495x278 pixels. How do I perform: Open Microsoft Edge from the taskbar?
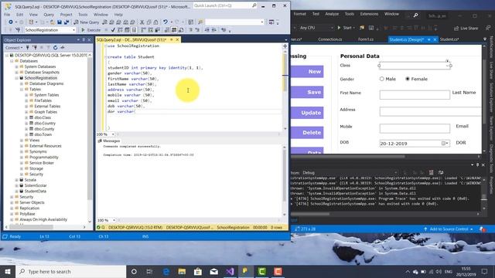pos(166,271)
